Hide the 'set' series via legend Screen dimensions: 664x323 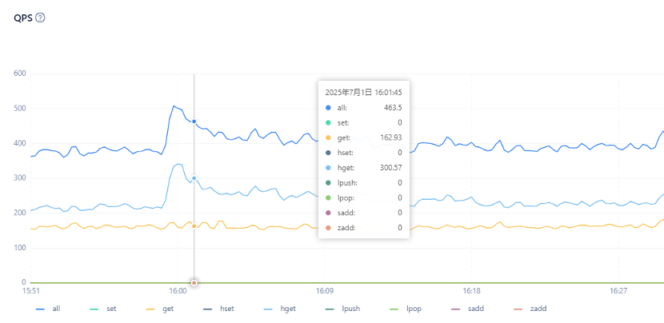103,308
